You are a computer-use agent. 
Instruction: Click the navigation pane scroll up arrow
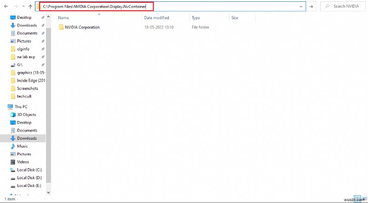tap(49, 17)
